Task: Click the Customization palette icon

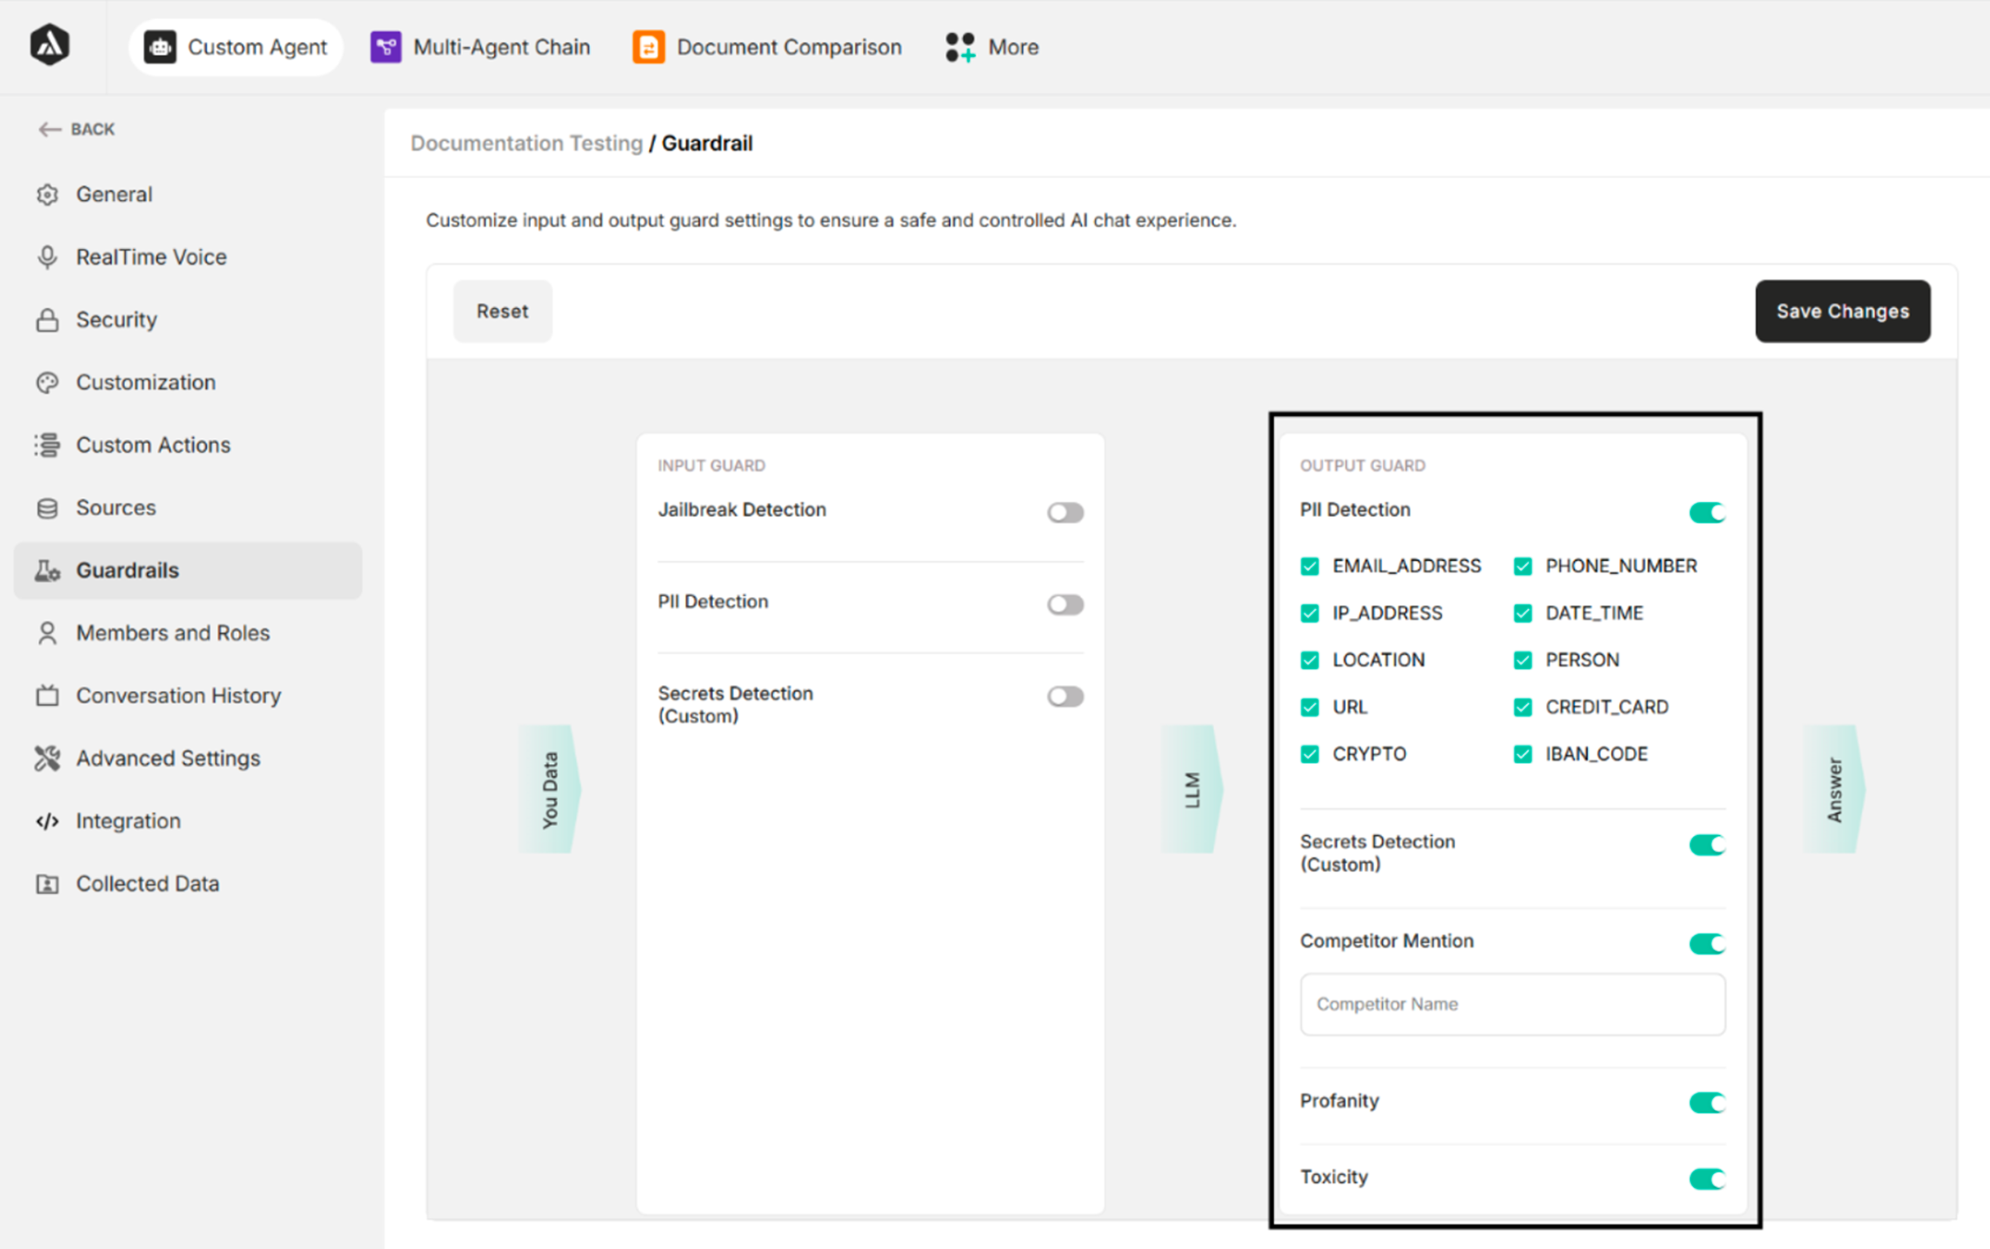Action: click(x=47, y=382)
